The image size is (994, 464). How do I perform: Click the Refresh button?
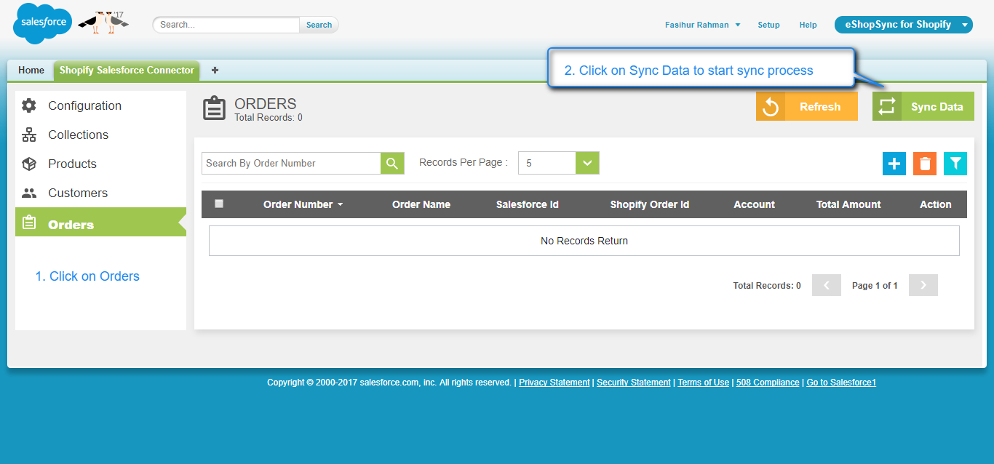[x=807, y=106]
